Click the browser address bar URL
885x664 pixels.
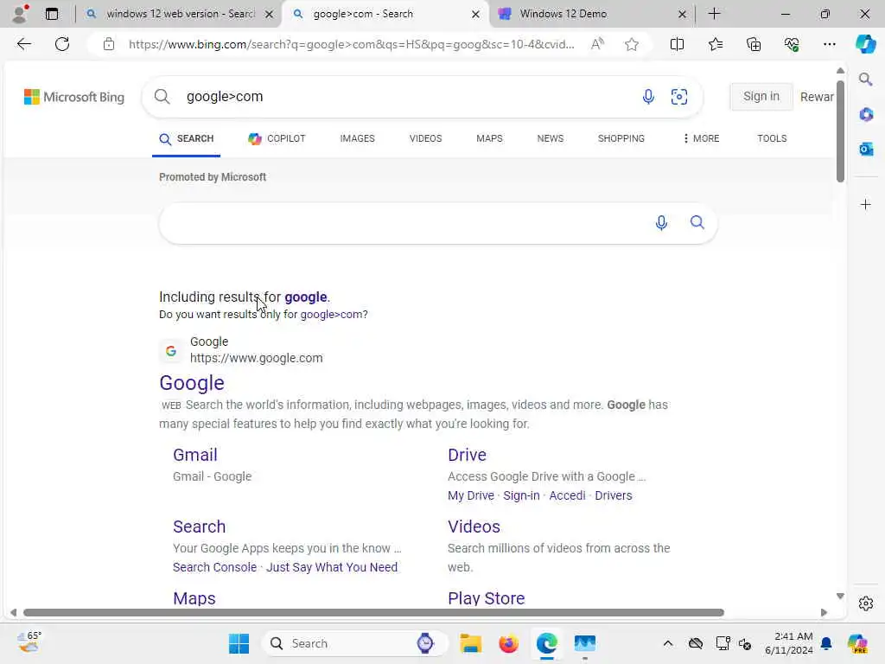[x=351, y=44]
